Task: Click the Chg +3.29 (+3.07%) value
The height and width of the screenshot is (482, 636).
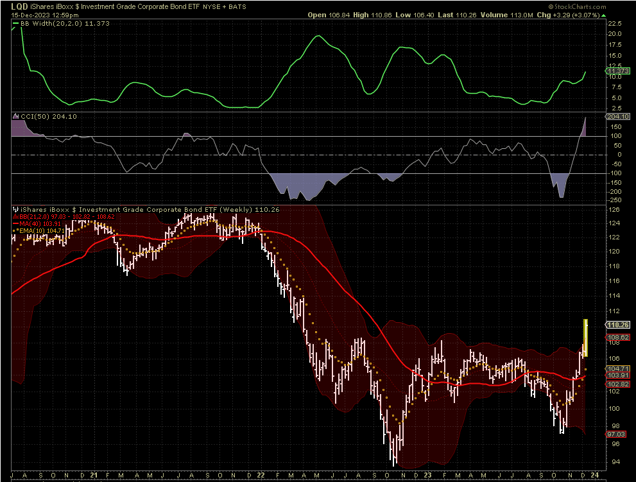Action: [568, 15]
